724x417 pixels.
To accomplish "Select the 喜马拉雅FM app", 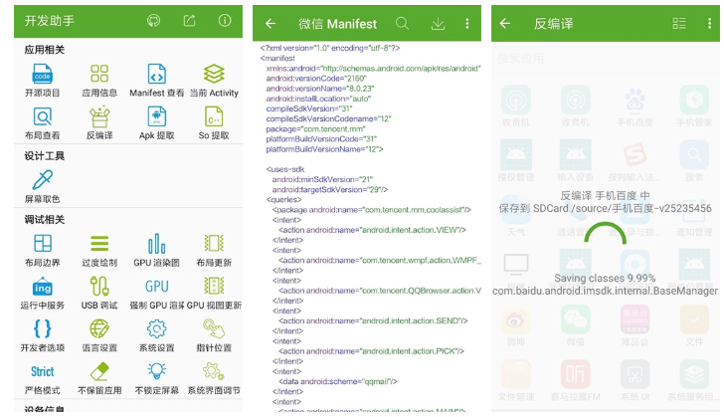I will coord(575,380).
